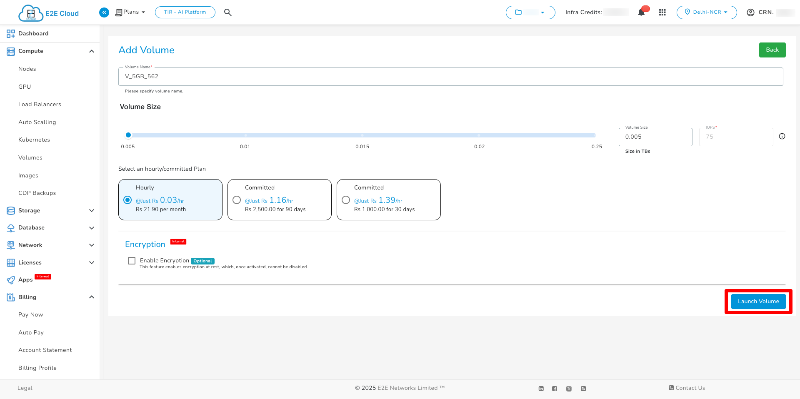The image size is (800, 399).
Task: Open the RSS feed footer icon
Action: [583, 389]
